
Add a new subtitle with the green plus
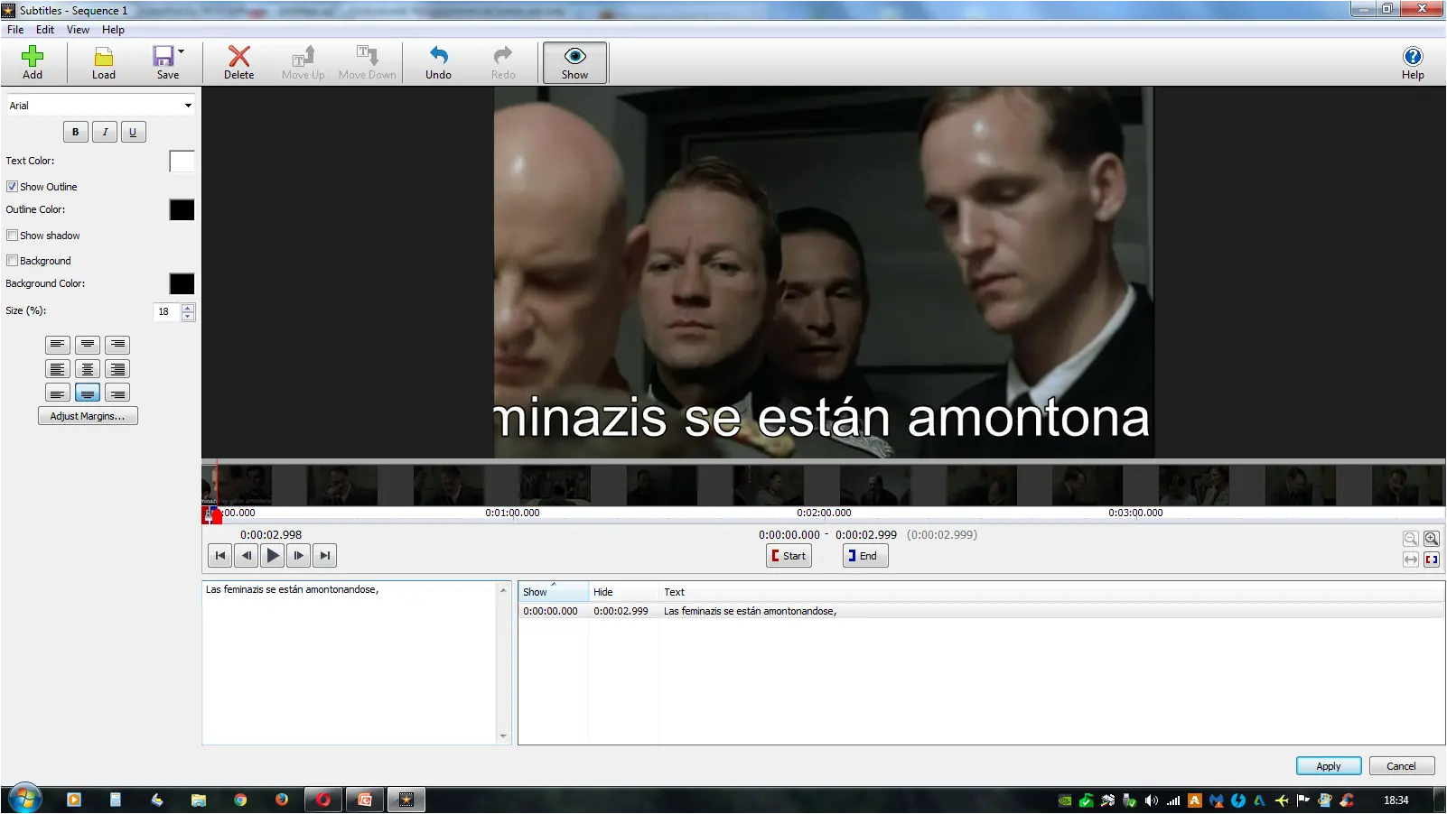coord(33,62)
